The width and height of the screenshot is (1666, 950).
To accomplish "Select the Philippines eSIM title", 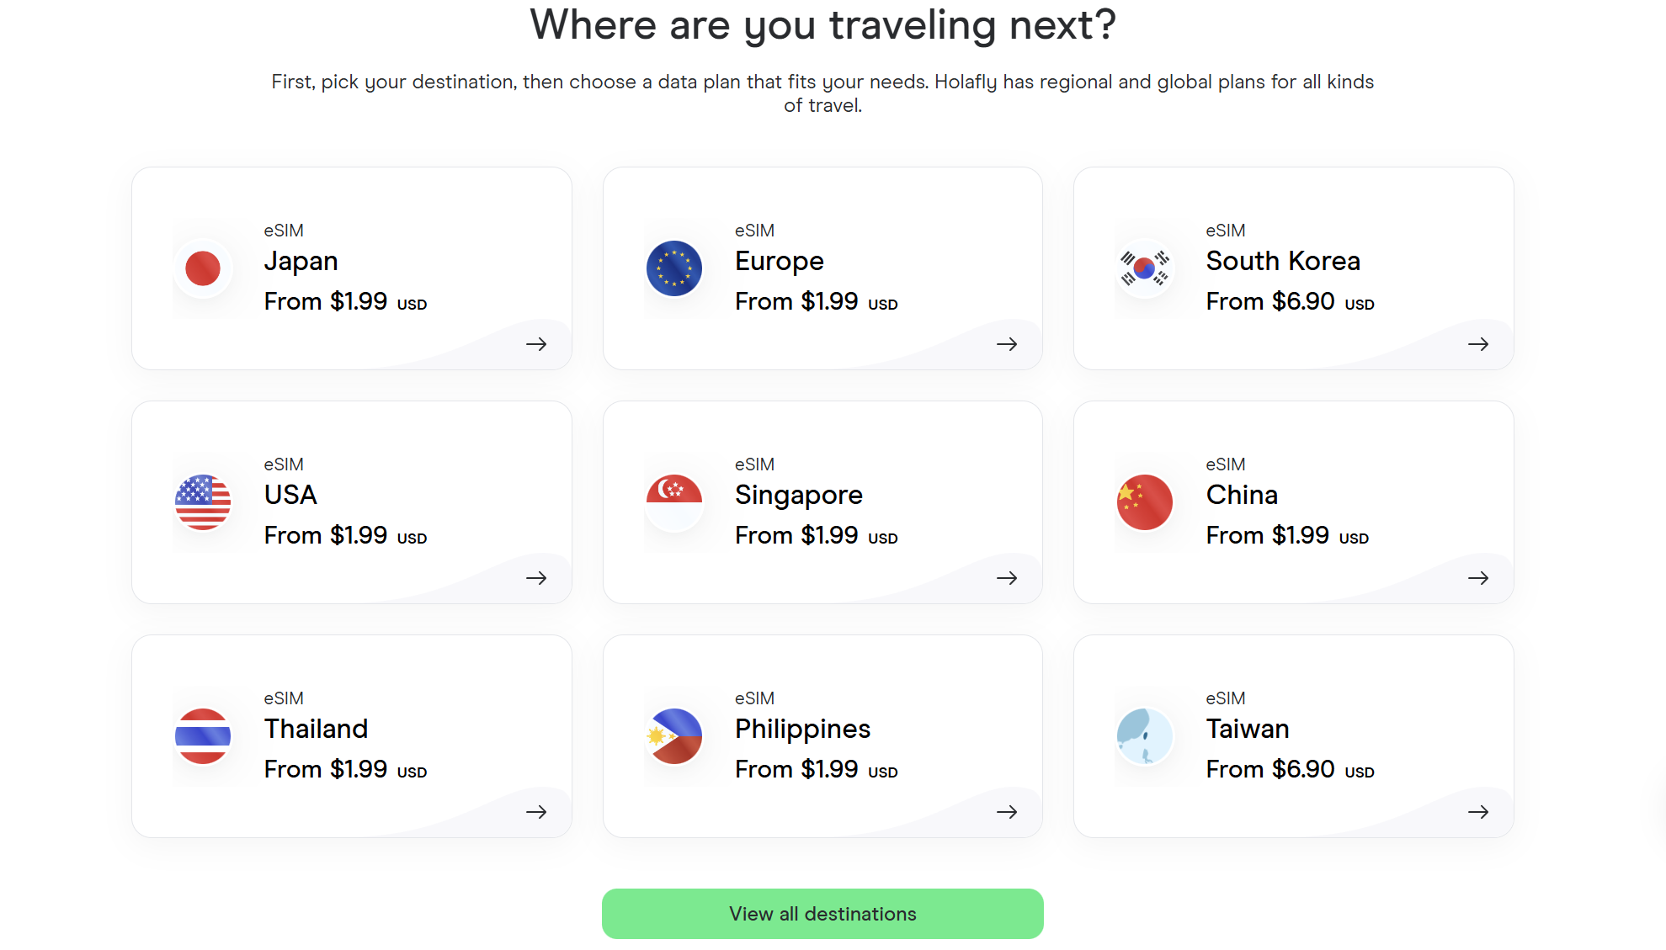I will 802,729.
